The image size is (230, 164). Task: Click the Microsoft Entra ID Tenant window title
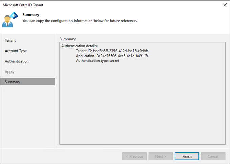click(23, 5)
